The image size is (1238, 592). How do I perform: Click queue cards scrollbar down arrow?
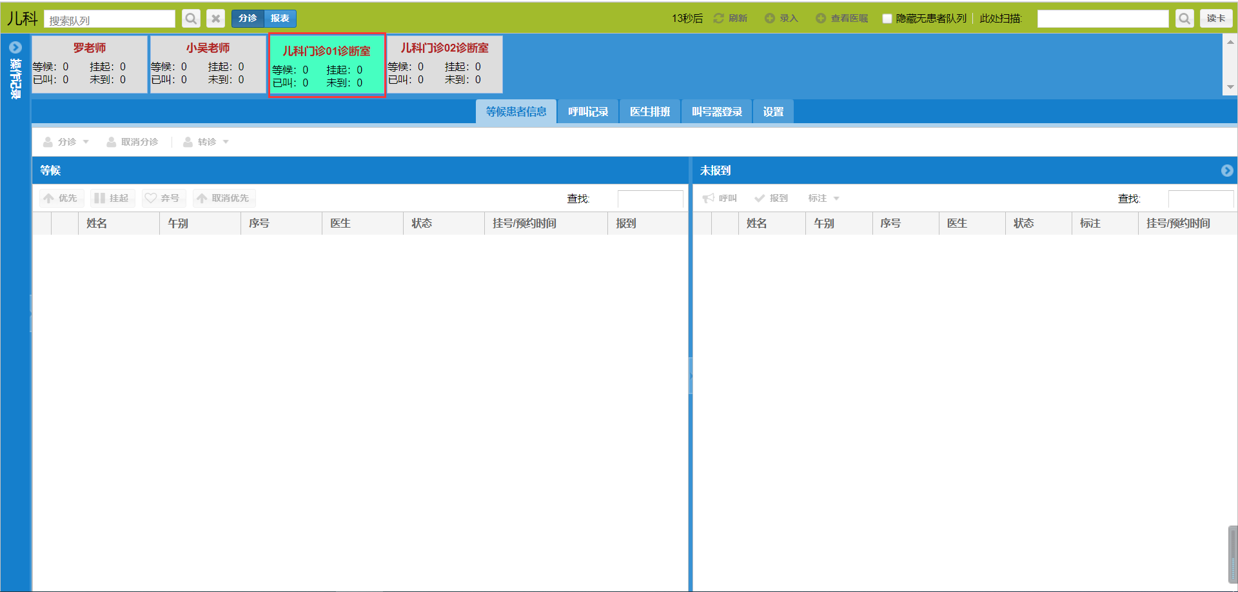1230,87
